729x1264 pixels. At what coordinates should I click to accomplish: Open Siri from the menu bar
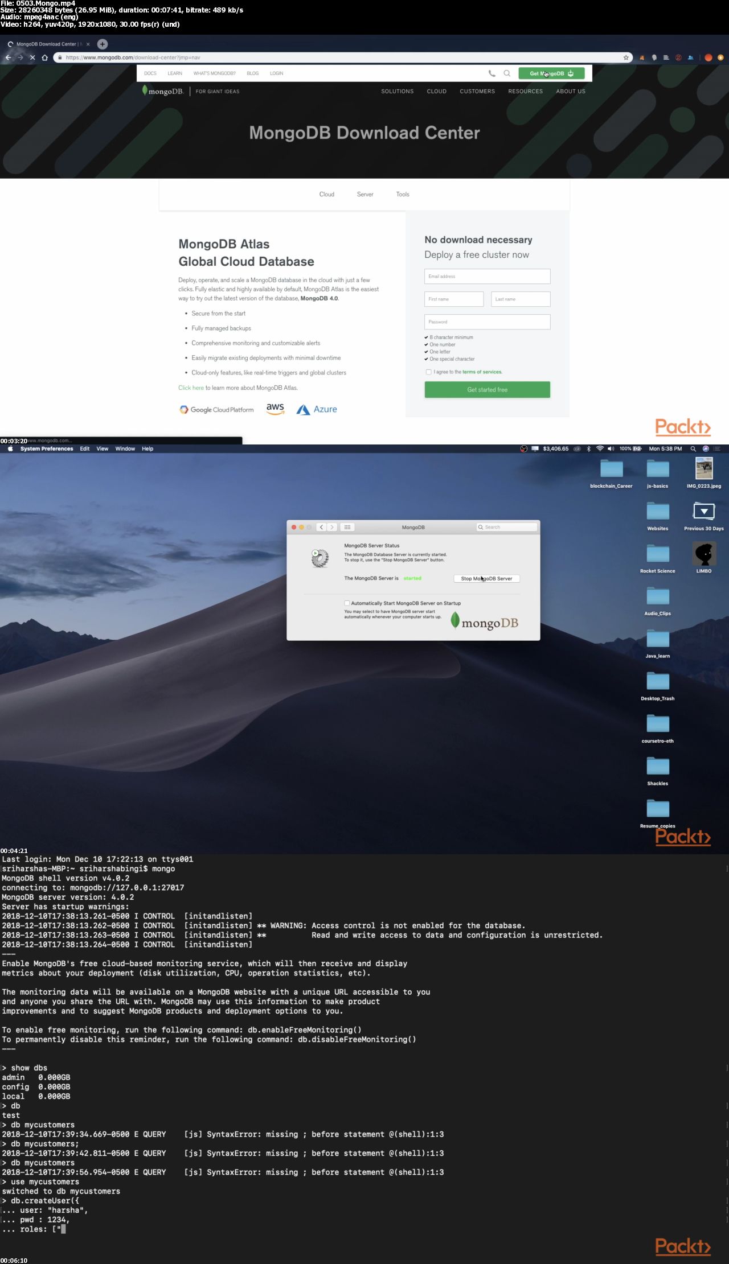706,448
